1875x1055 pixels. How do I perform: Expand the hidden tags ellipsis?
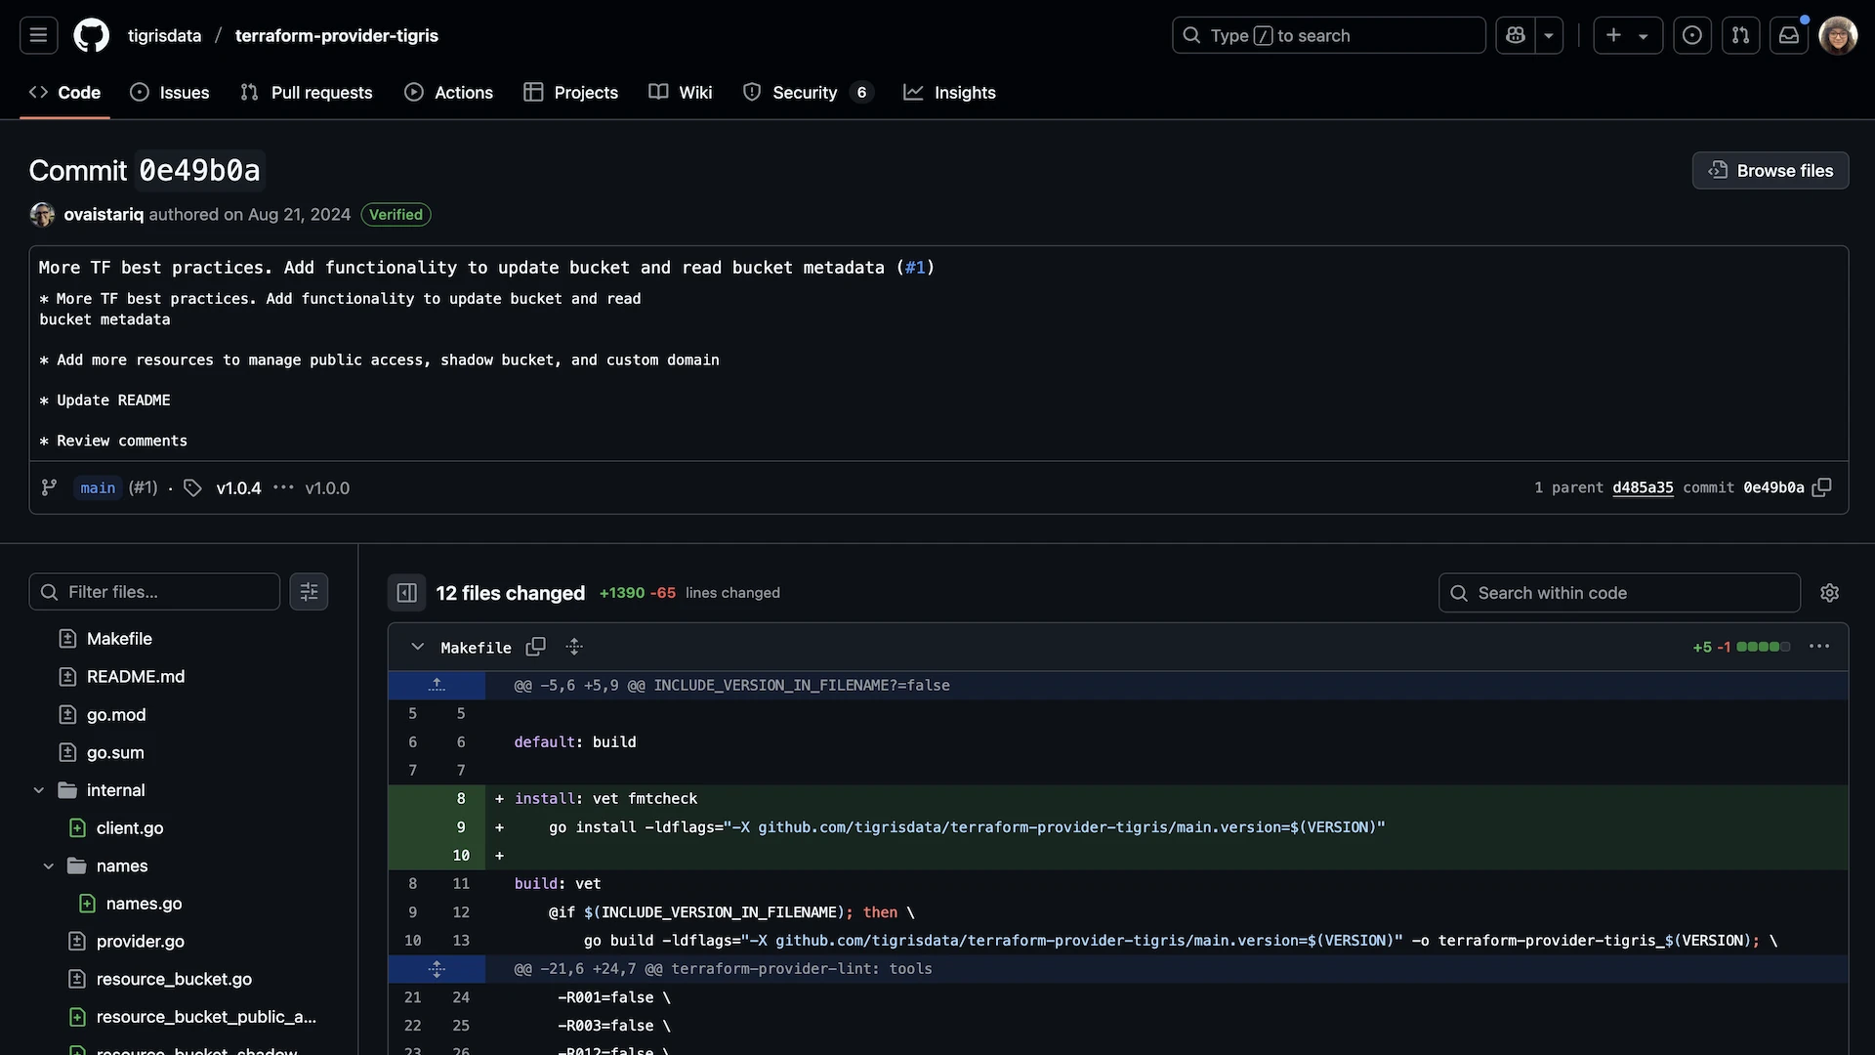pos(283,486)
